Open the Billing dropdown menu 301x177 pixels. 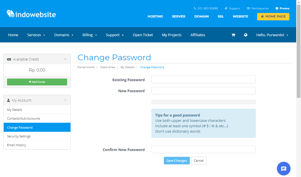coord(89,35)
